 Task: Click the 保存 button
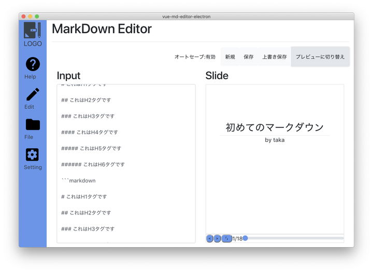point(249,56)
